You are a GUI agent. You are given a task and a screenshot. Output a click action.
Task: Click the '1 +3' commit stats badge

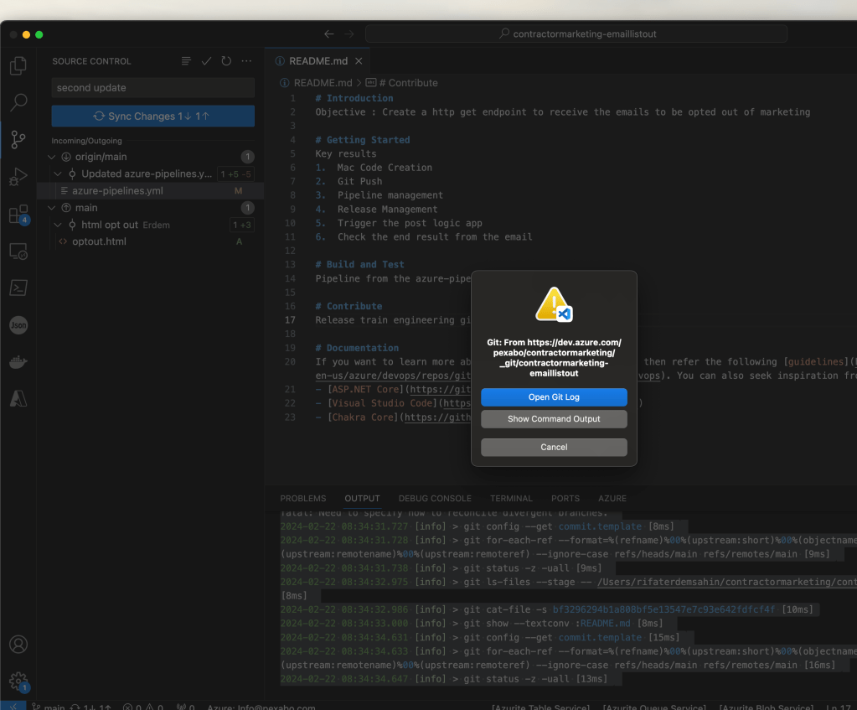(x=241, y=225)
